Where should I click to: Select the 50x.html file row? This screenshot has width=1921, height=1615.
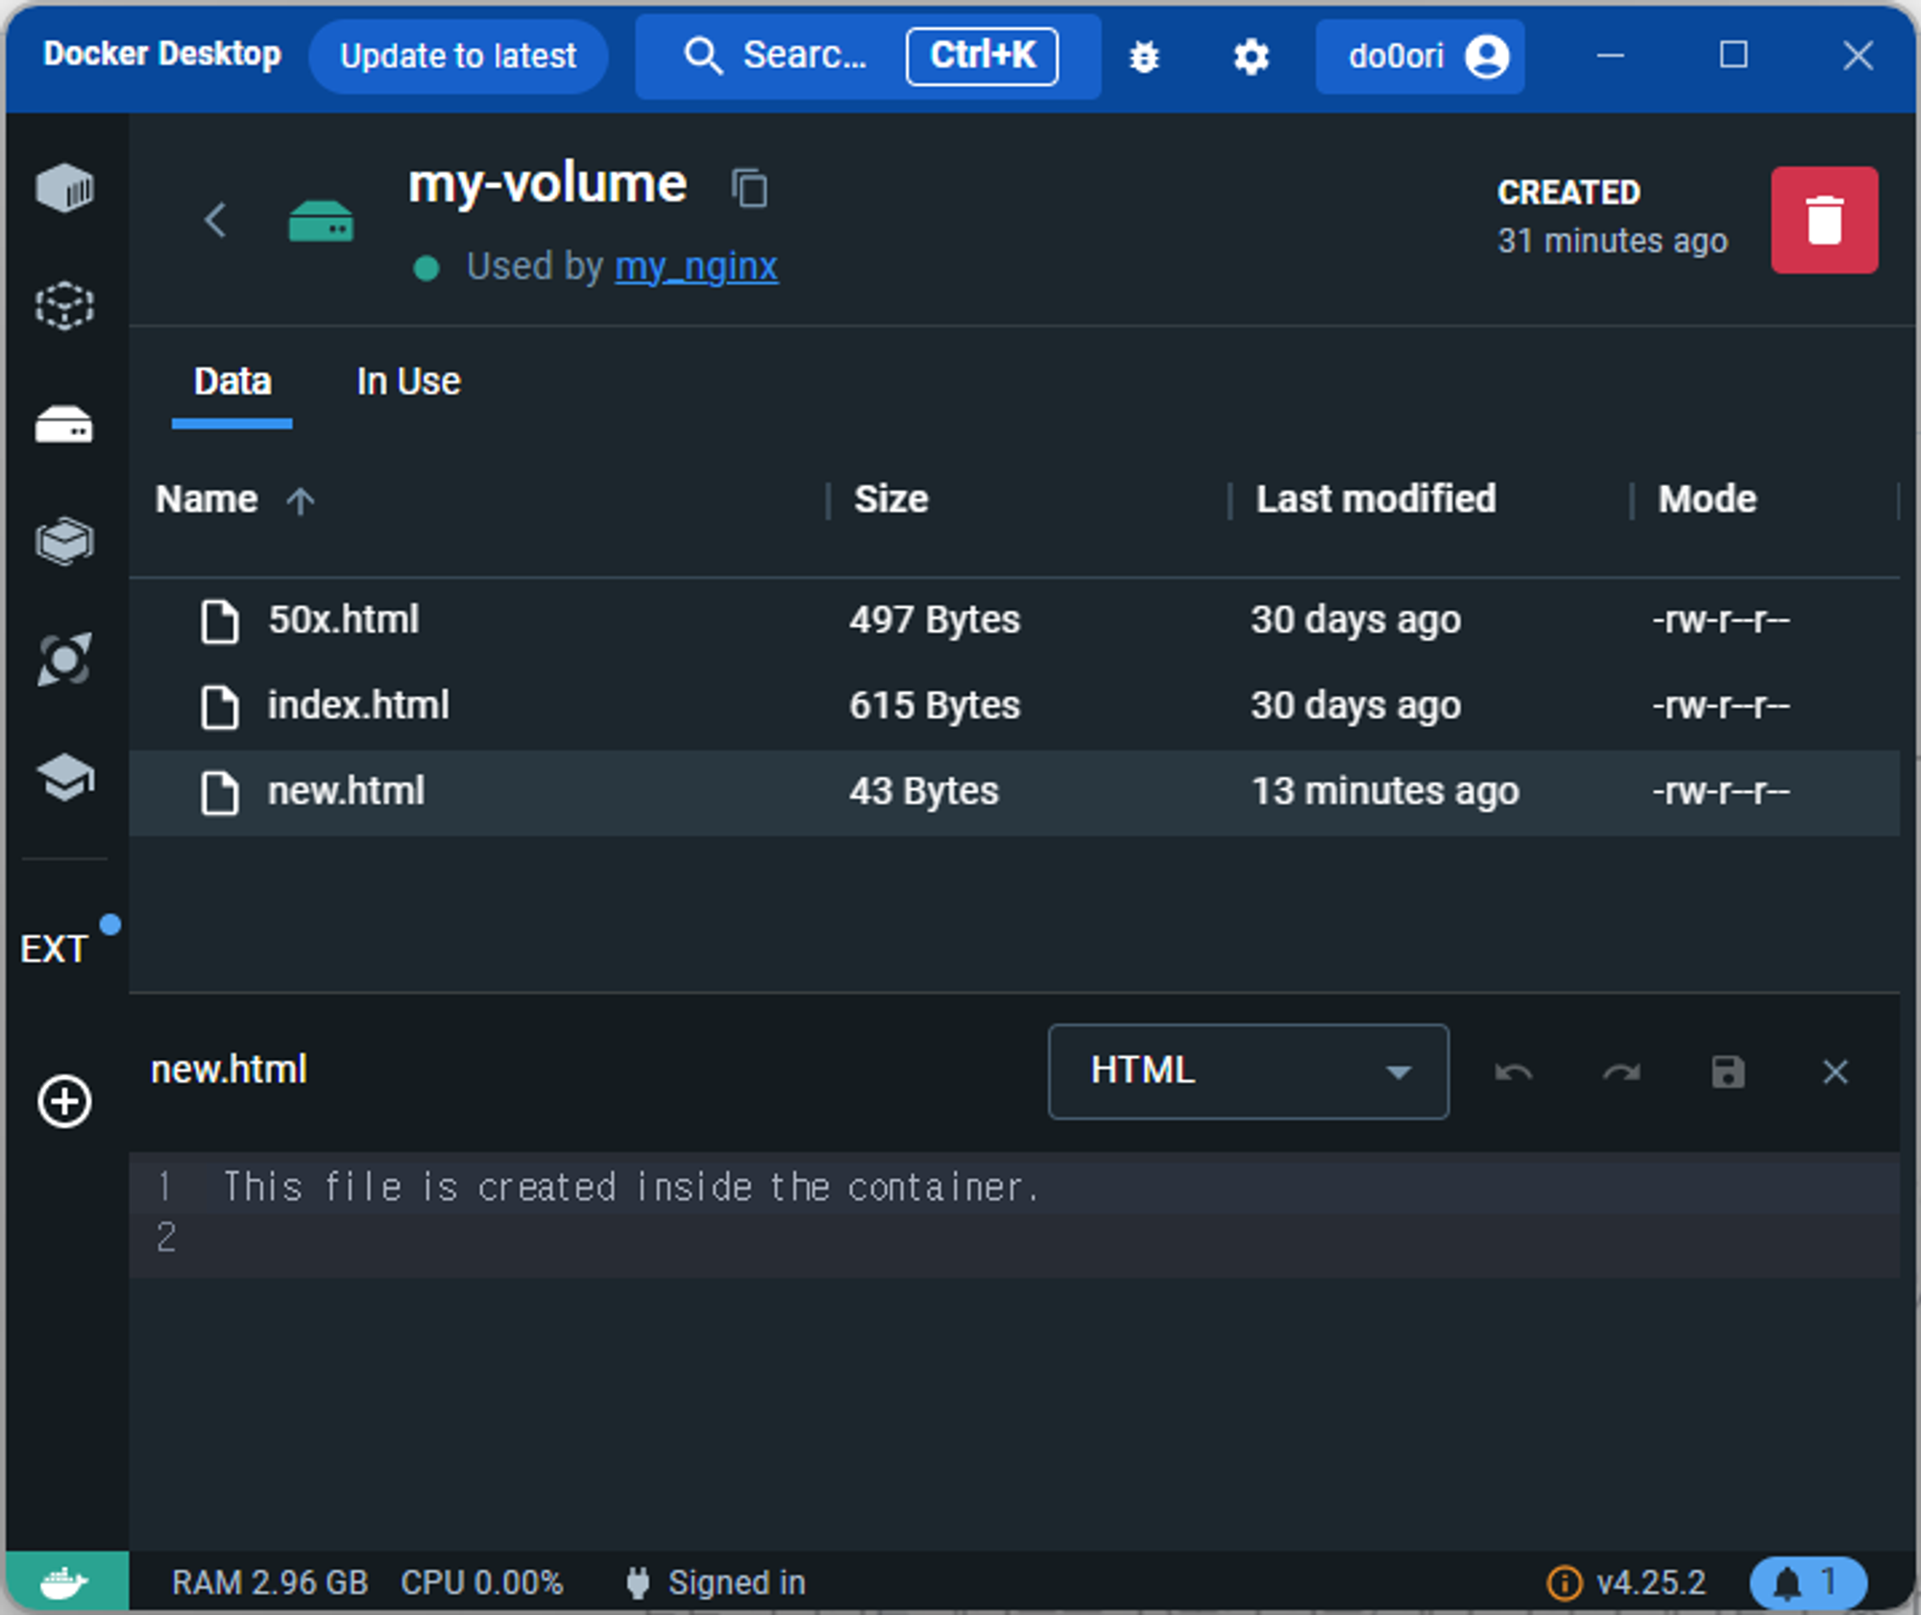point(1014,620)
